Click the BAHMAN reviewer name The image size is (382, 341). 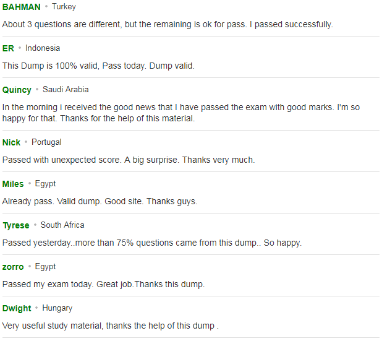tap(22, 7)
